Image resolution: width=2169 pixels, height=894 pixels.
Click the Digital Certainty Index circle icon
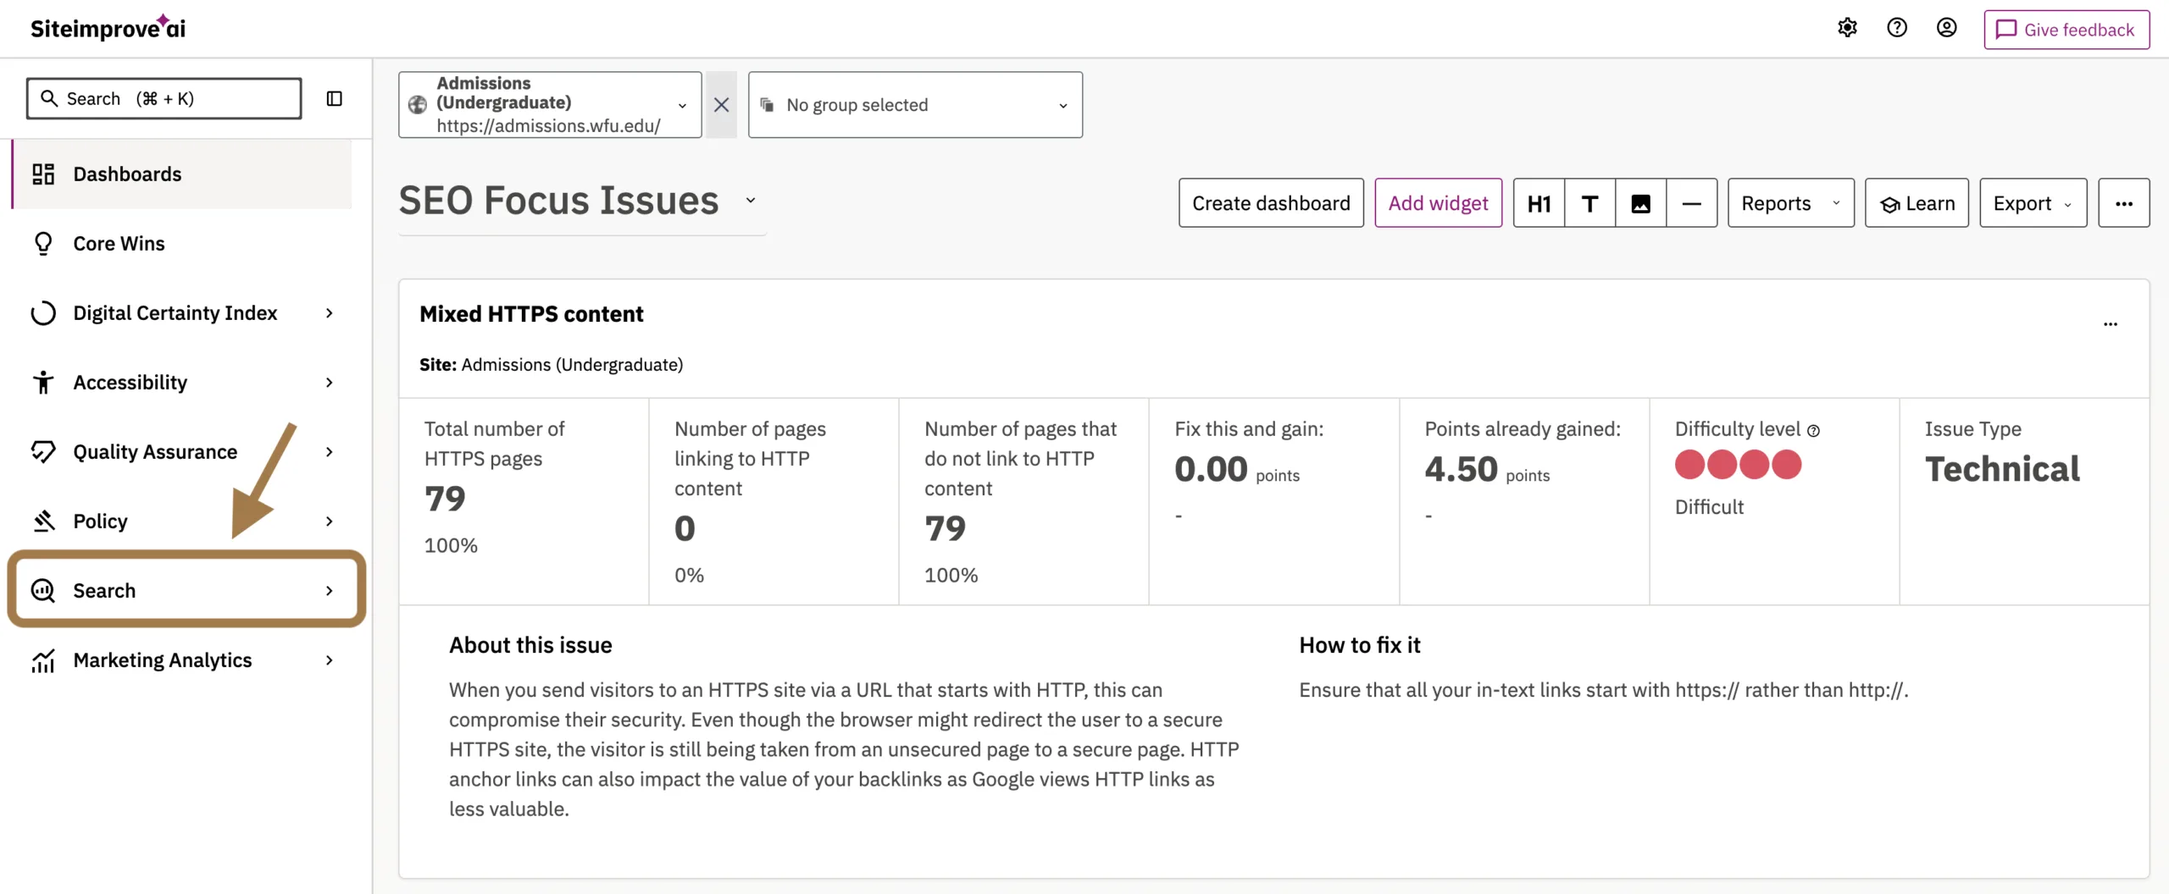click(x=43, y=313)
